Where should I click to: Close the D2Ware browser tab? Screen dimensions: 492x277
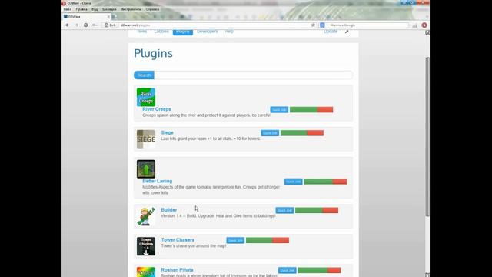[108, 17]
